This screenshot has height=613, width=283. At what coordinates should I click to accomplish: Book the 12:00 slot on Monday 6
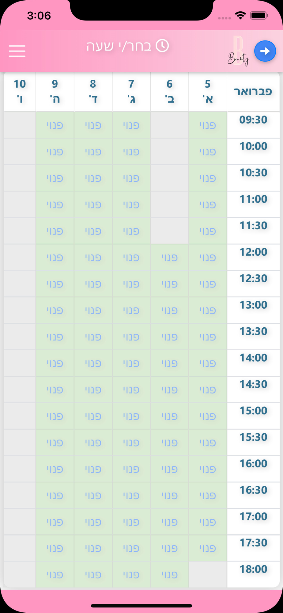[x=169, y=257]
